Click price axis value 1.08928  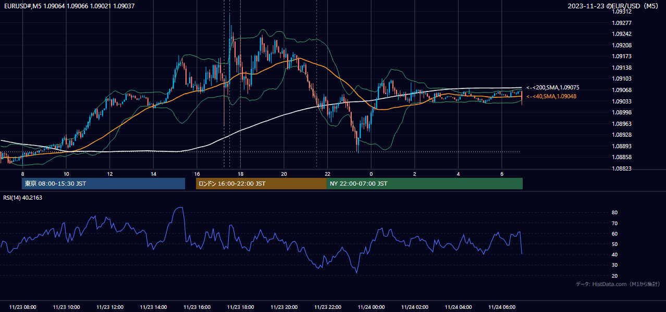coord(622,135)
